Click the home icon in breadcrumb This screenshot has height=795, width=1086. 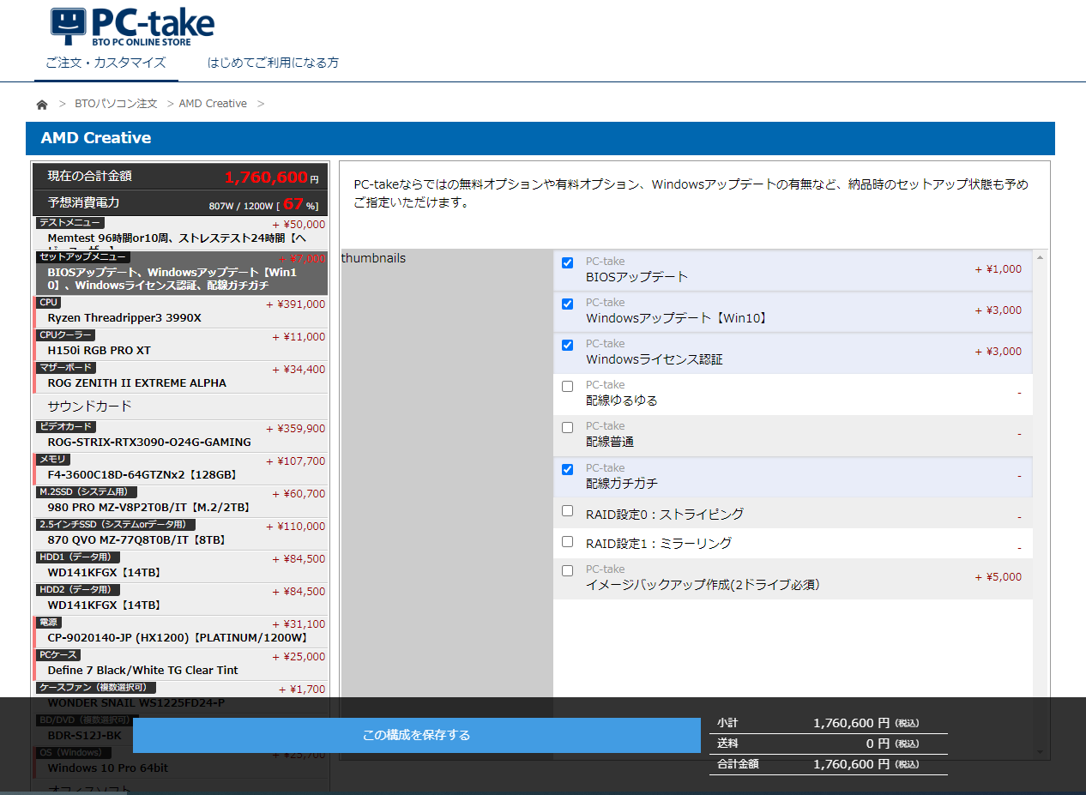[42, 105]
